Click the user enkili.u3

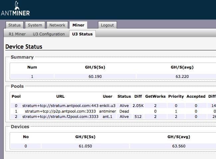[107, 106]
